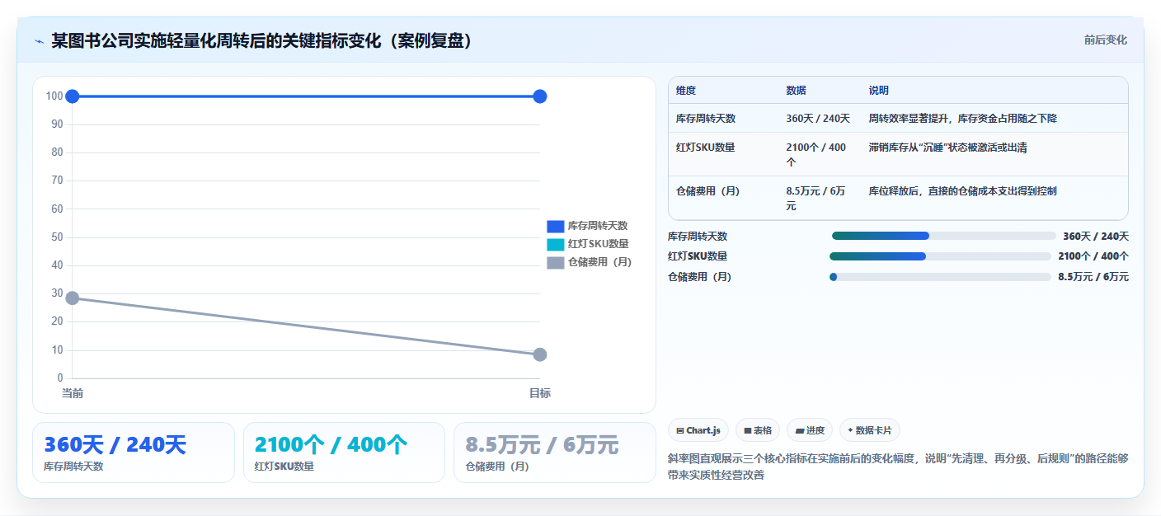Toggle the 红灯SKU数量 legend entry
This screenshot has height=516, width=1161.
pyautogui.click(x=588, y=244)
